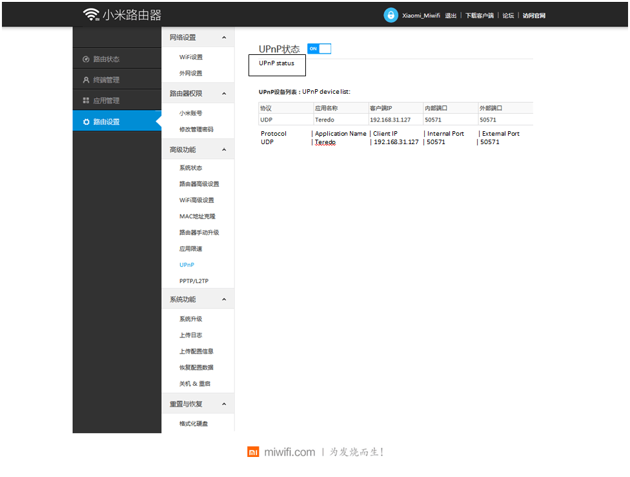Viewport: 630px width, 477px height.
Task: Open 终端管理 in the left sidebar
Action: [x=117, y=79]
